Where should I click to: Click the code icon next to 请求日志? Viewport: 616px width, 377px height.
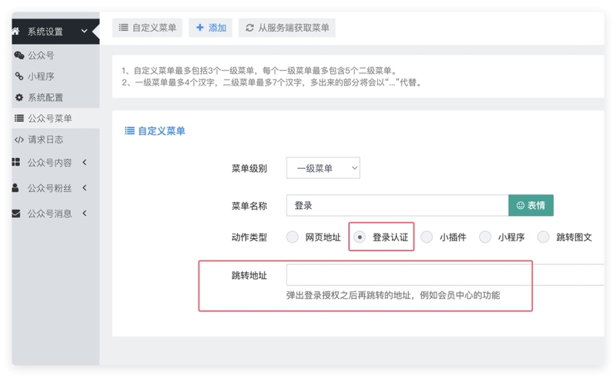tap(19, 140)
